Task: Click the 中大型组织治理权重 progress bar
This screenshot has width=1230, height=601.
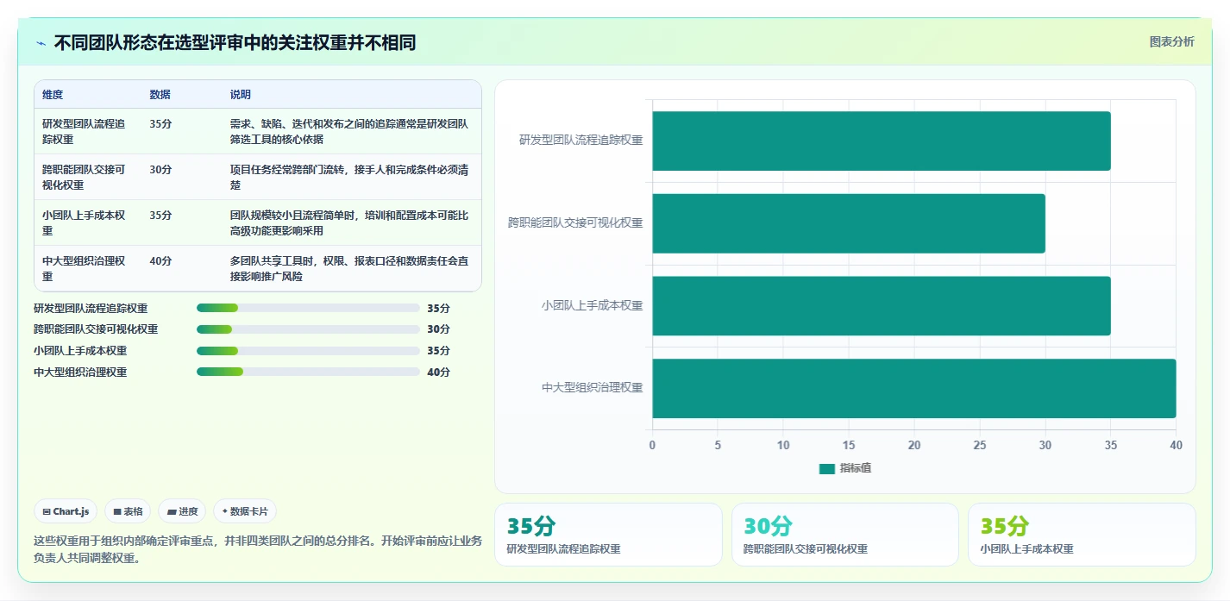Action: (308, 372)
